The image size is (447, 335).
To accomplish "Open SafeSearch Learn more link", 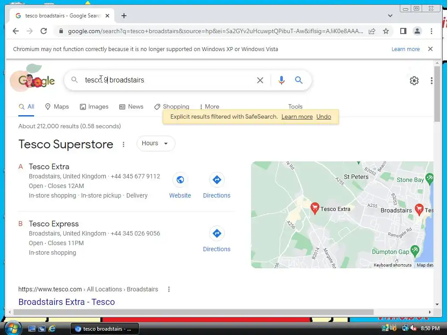I will [x=297, y=117].
